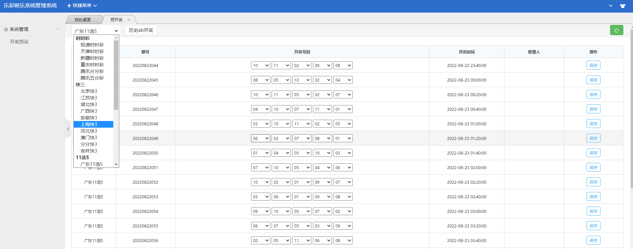Collapse sidebar using the left arrow handle
This screenshot has height=249, width=633.
68,129
